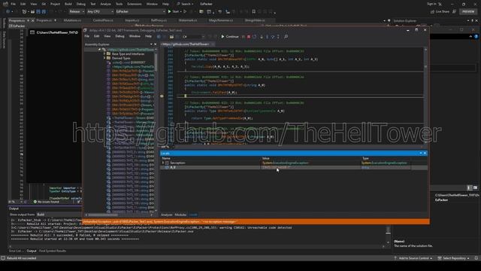Click the Visual Studio logo icon
This screenshot has height=271, width=481.
pos(5,4)
